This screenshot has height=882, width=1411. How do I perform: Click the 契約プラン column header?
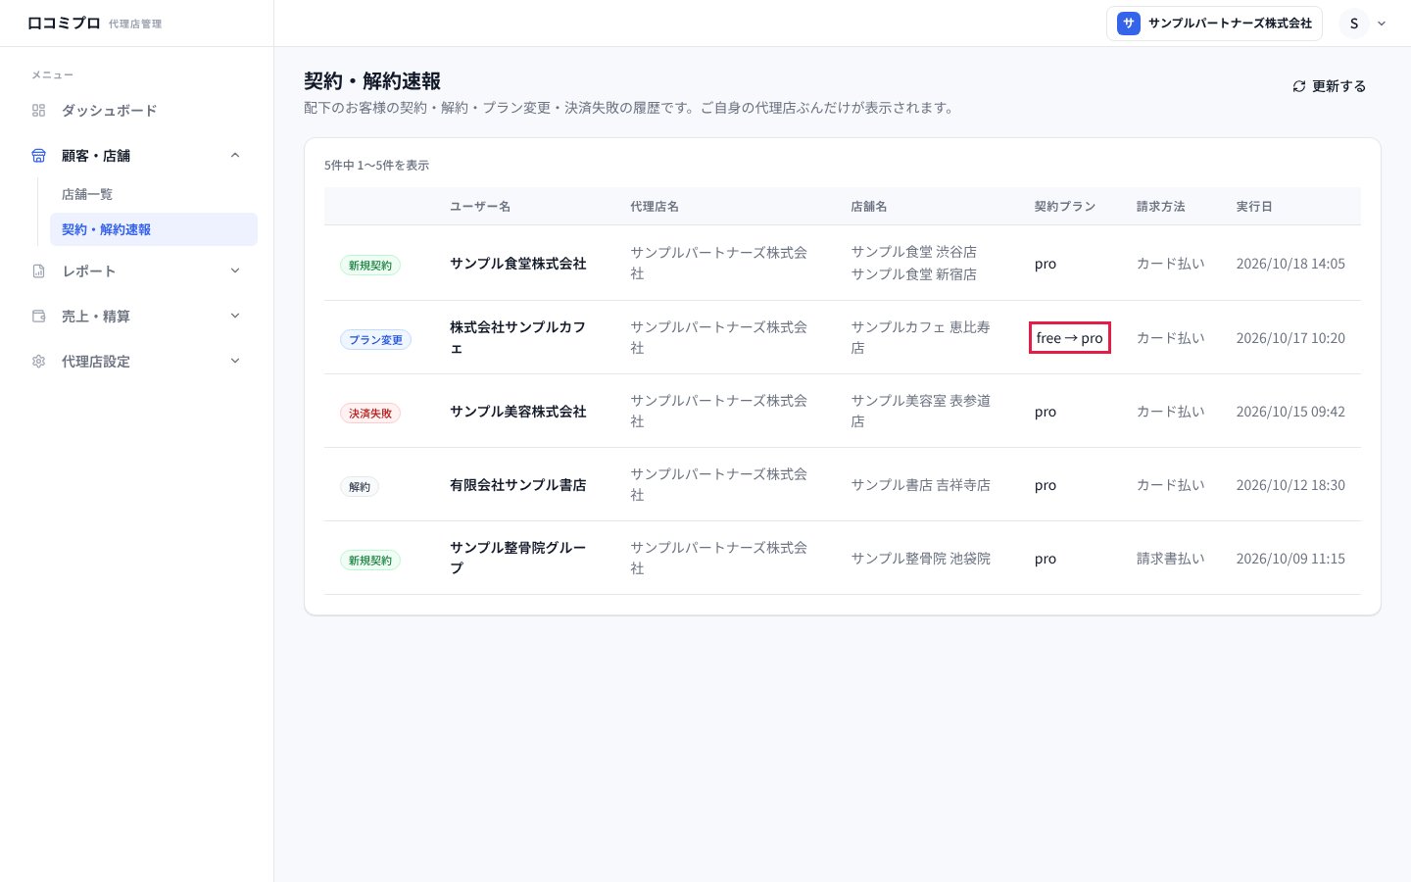click(1065, 207)
